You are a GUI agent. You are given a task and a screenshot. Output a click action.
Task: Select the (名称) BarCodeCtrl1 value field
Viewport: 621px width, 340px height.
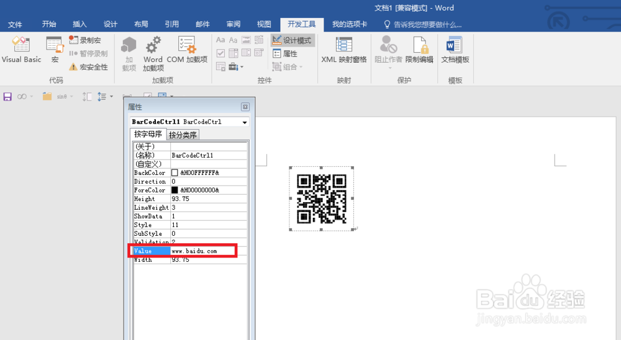point(209,155)
